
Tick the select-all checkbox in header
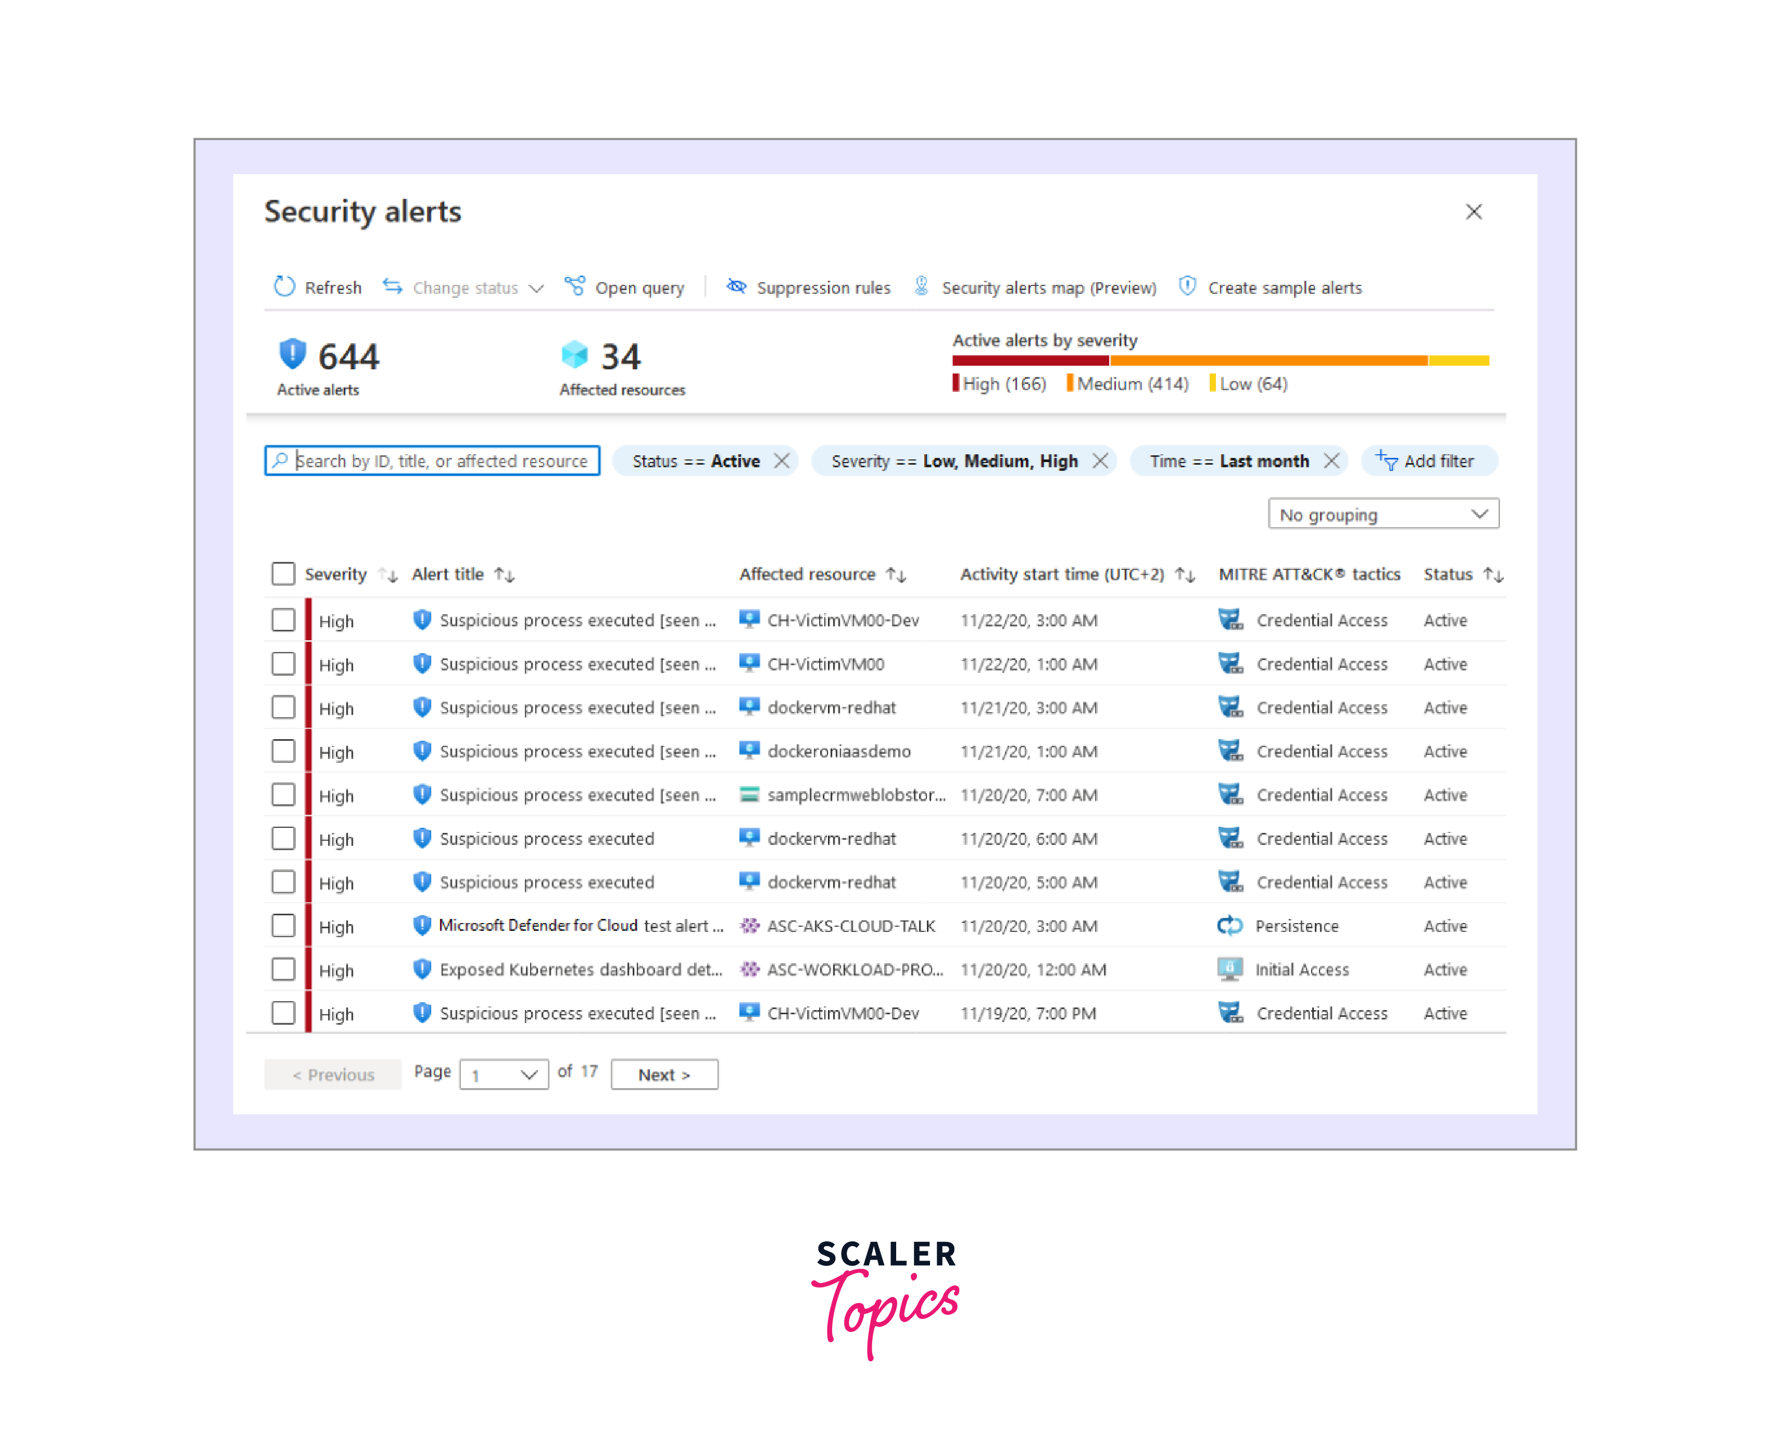(283, 575)
